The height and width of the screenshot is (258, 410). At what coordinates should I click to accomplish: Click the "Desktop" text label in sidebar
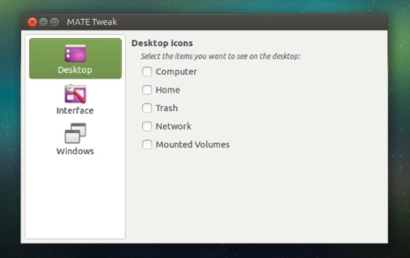pyautogui.click(x=75, y=70)
